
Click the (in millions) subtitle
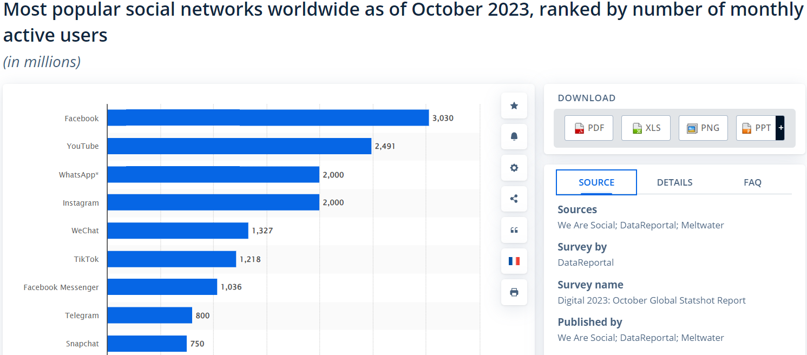42,62
